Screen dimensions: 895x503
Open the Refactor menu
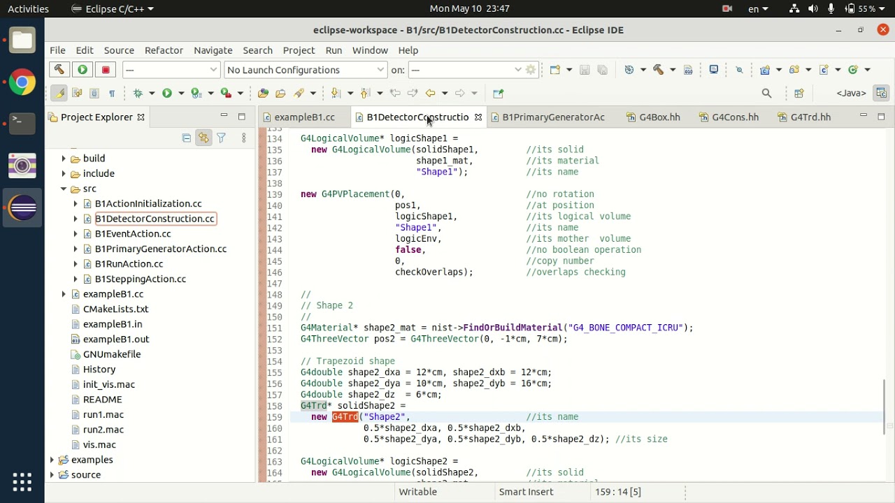point(164,50)
